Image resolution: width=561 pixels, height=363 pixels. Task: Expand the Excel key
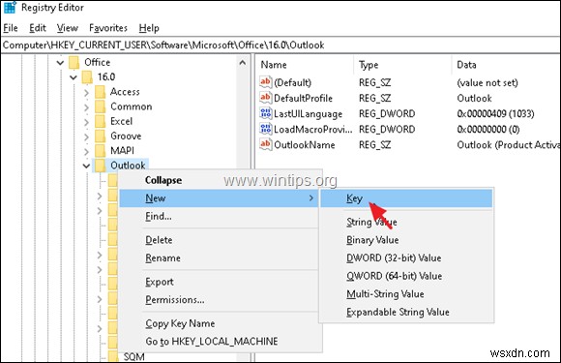click(86, 122)
